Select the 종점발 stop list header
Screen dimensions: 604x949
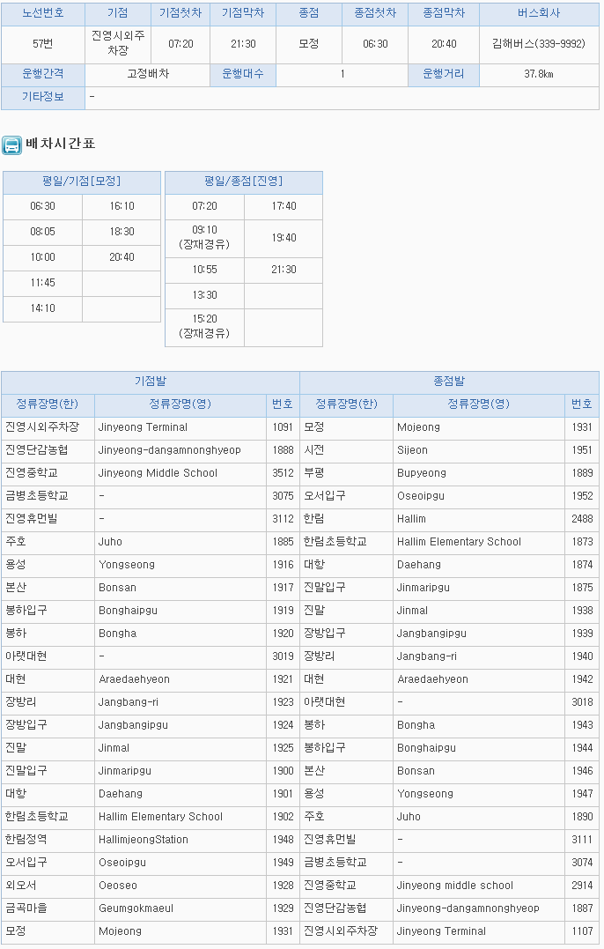point(449,382)
